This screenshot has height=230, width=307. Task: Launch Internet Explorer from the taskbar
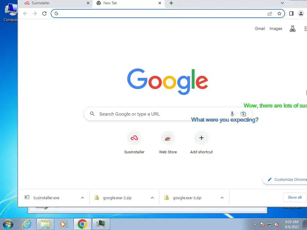(x=27, y=224)
